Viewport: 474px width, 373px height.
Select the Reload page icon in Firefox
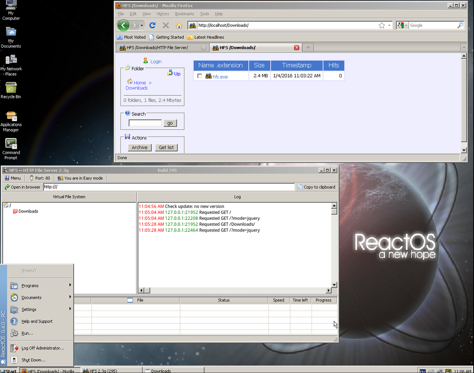click(152, 25)
